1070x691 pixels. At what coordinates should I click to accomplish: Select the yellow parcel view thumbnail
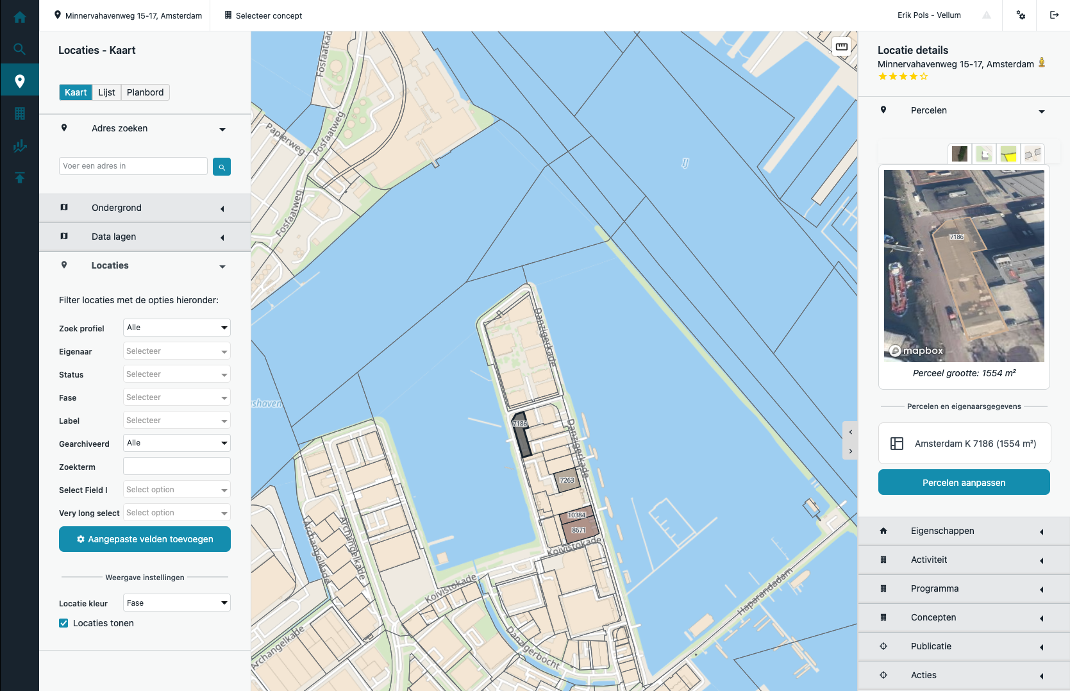point(1008,154)
